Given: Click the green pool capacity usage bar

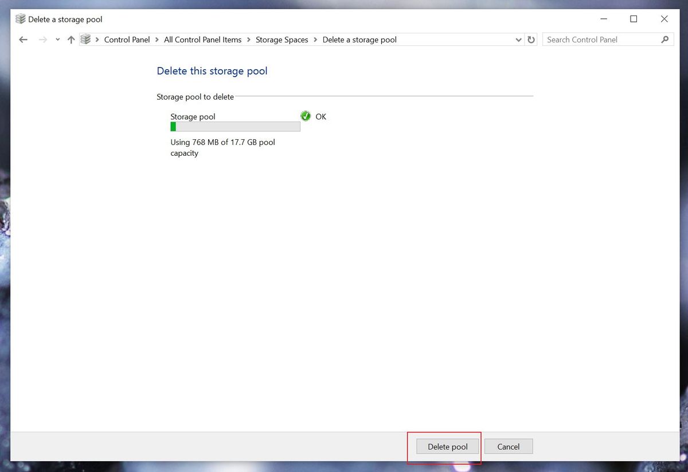Looking at the screenshot, I should click(174, 126).
